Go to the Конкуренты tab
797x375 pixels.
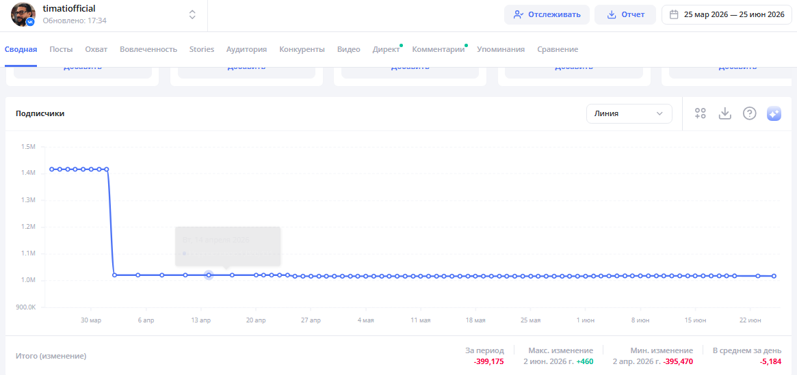click(302, 49)
